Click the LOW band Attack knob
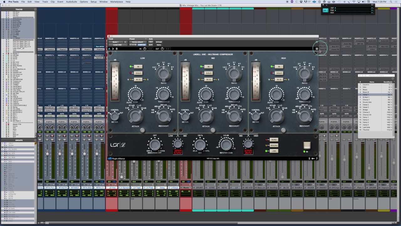The image size is (401, 226). coord(135,116)
